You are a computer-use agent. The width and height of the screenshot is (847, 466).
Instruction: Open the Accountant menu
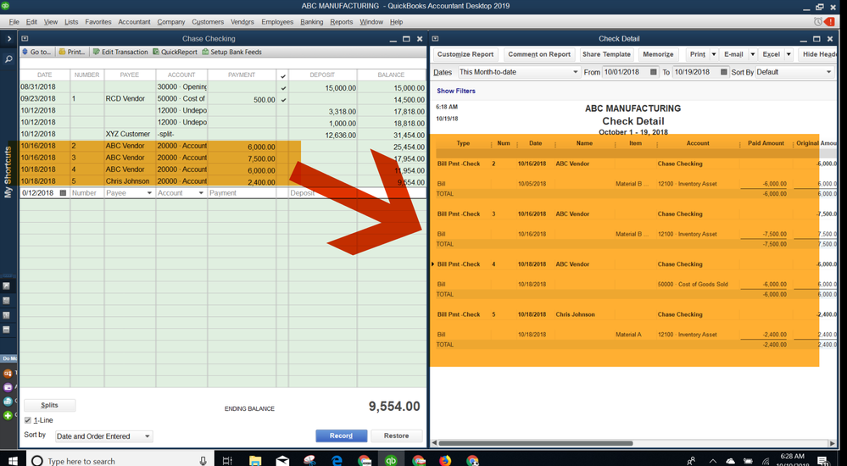[x=134, y=21]
